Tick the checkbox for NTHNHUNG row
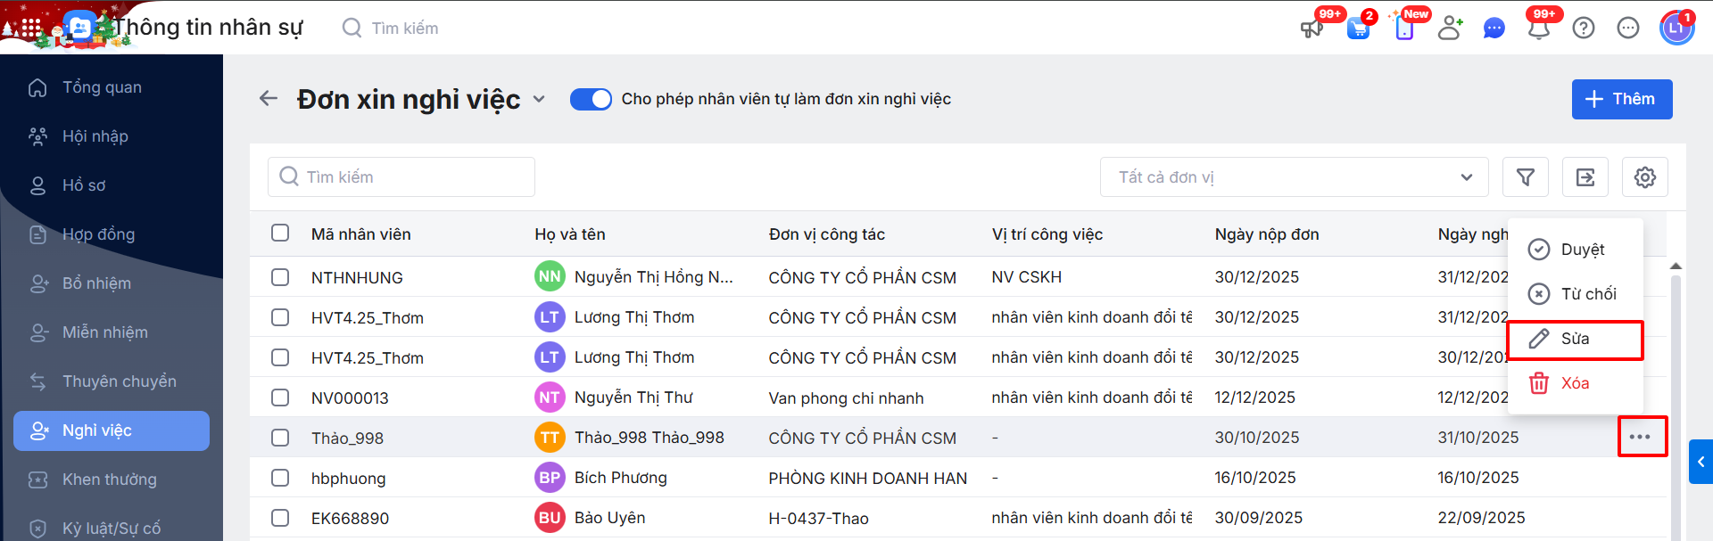Image resolution: width=1713 pixels, height=541 pixels. [280, 277]
